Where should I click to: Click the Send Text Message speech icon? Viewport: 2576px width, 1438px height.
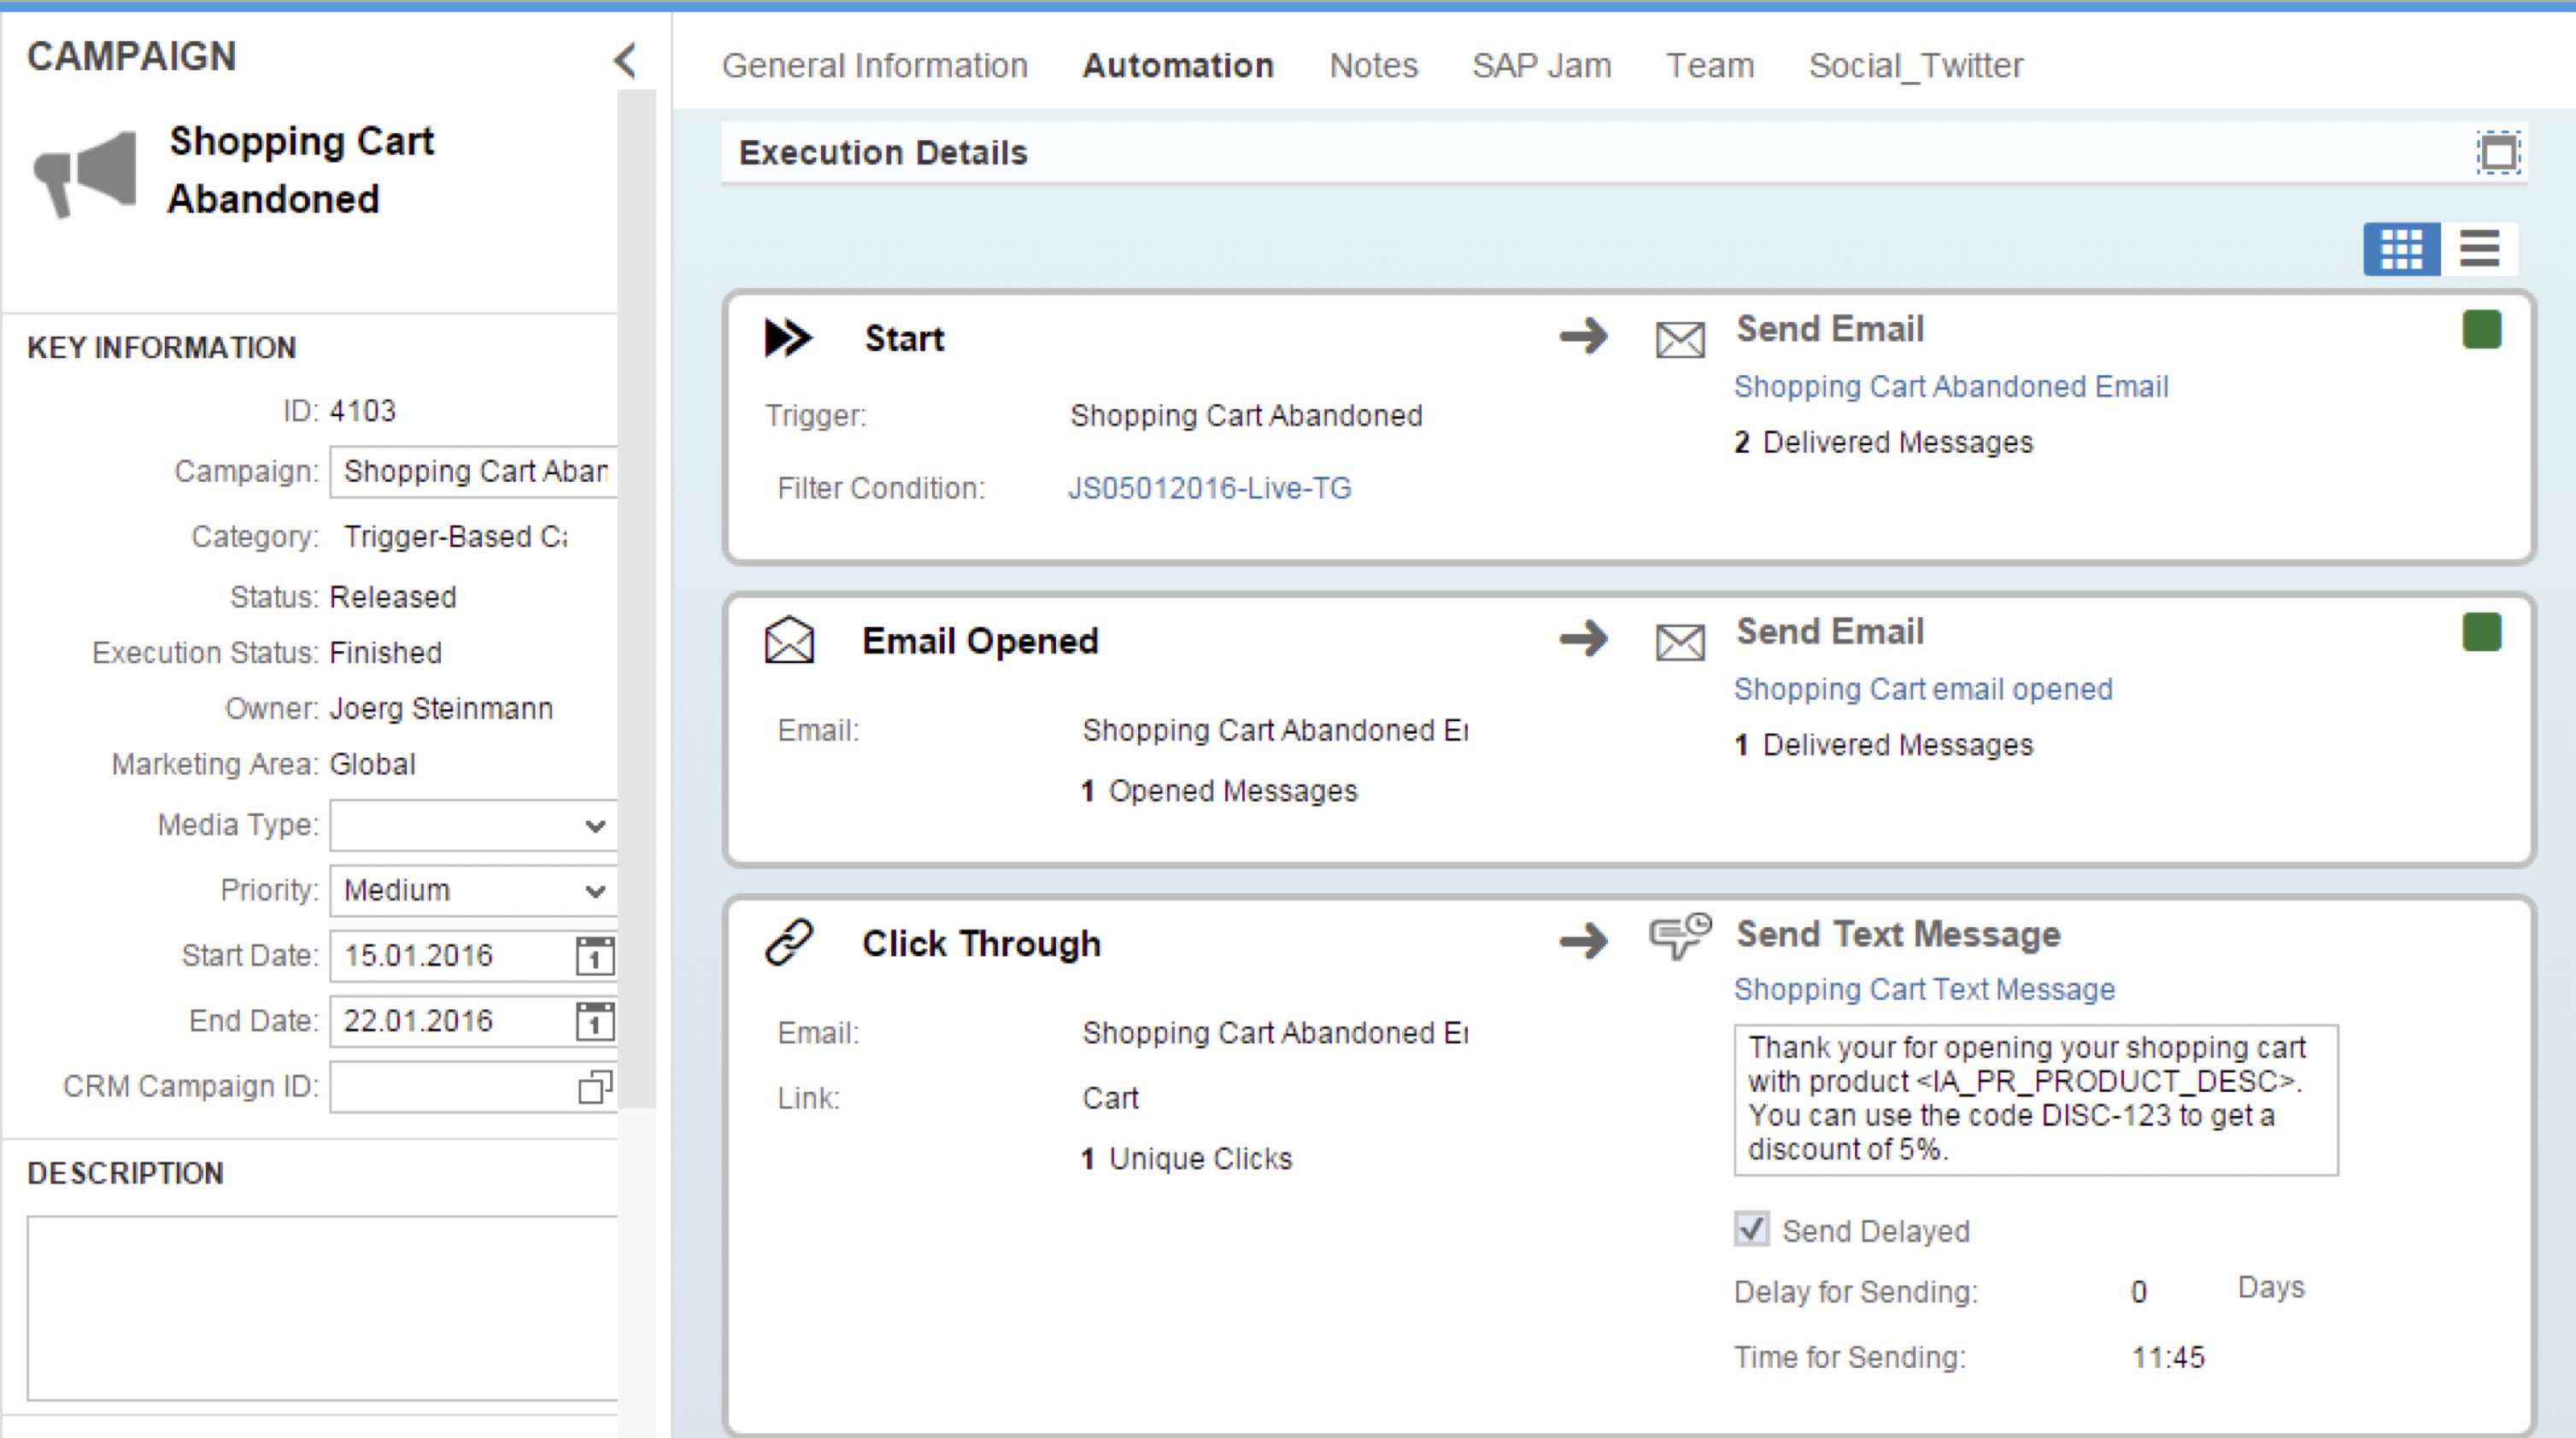[x=1679, y=936]
